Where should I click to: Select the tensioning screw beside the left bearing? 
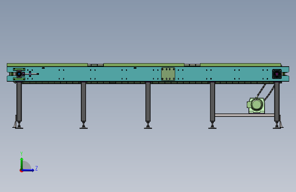click(32, 74)
